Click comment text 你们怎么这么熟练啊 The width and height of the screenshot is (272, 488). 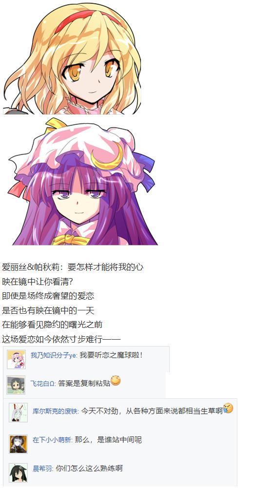89,468
